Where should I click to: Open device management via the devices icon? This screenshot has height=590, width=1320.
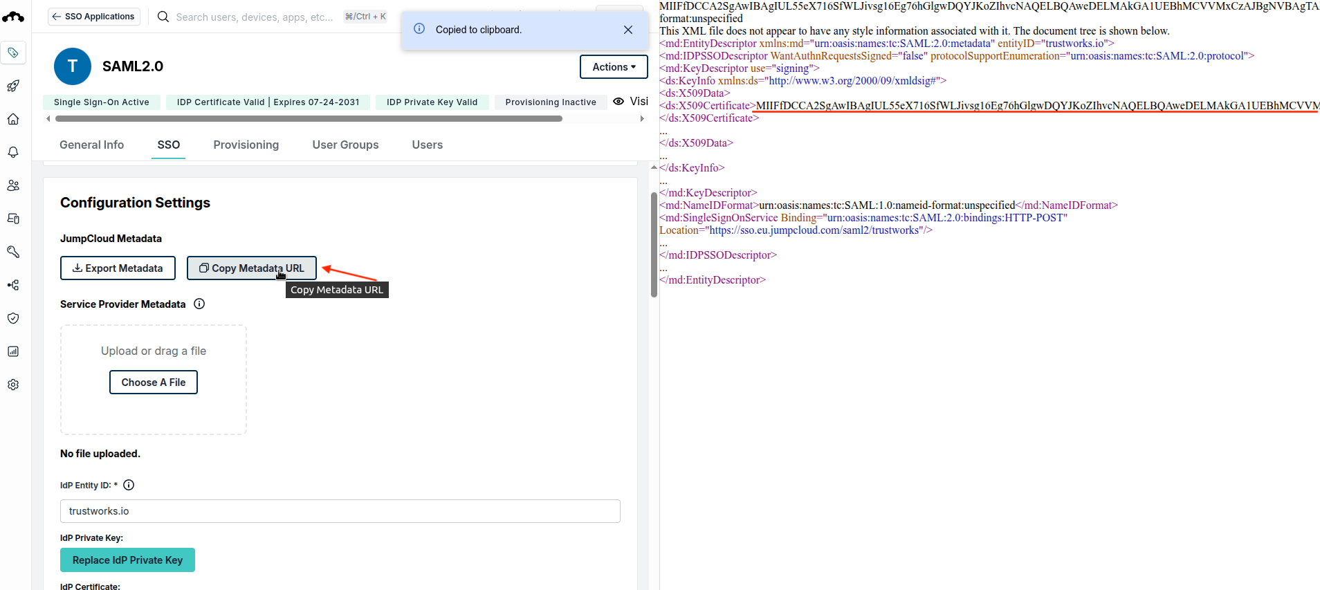[x=13, y=219]
